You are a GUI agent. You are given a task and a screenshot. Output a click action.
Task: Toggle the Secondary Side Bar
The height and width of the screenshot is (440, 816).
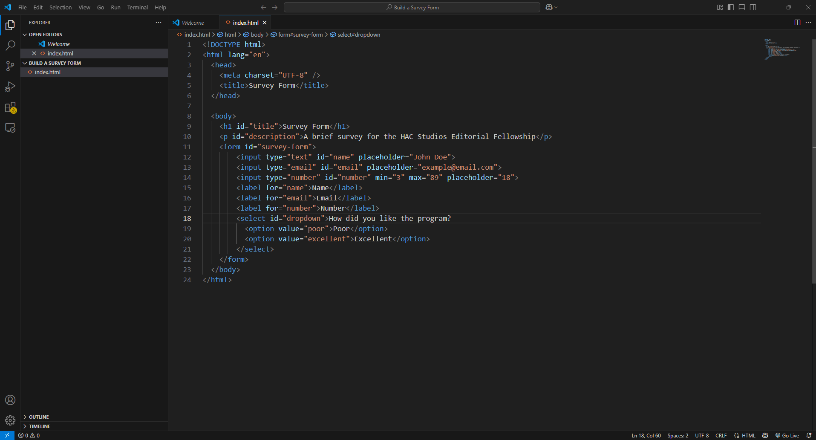tap(753, 7)
